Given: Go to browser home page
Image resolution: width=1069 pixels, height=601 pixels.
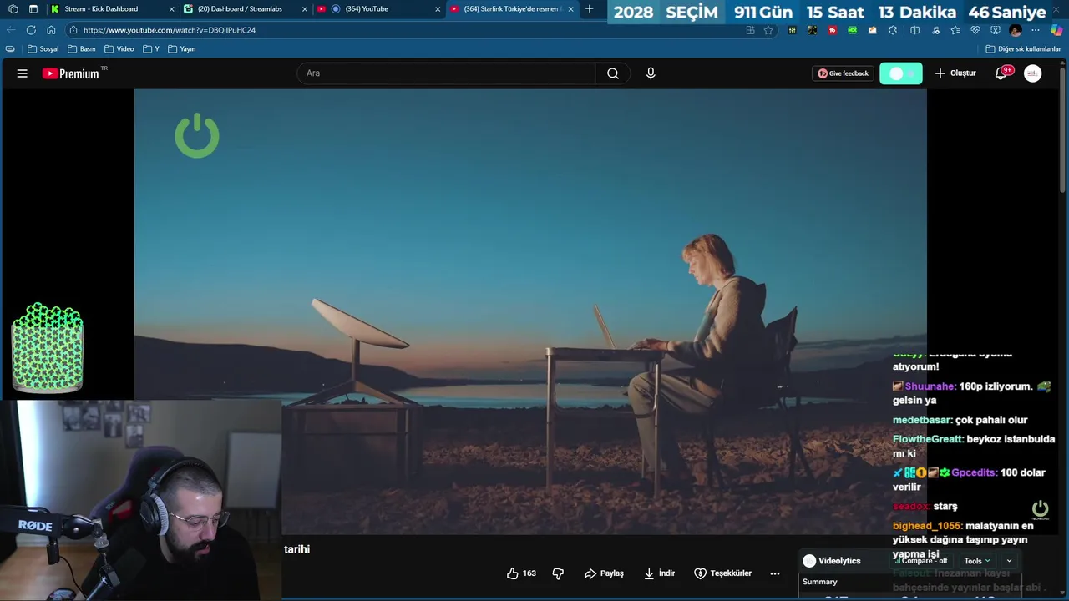Looking at the screenshot, I should [x=51, y=30].
